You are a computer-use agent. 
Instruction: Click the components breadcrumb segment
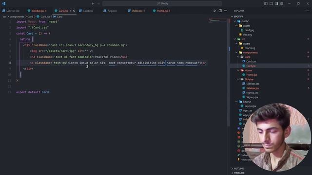[x=17, y=17]
